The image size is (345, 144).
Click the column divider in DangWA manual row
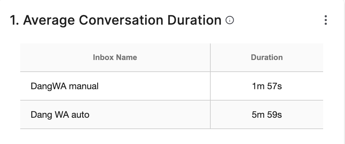coord(210,86)
